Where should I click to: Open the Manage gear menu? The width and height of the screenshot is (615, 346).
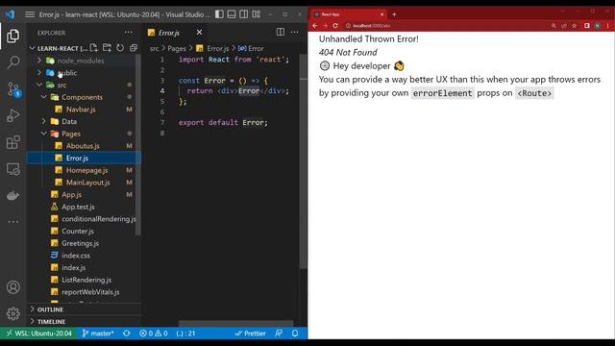pyautogui.click(x=12, y=313)
